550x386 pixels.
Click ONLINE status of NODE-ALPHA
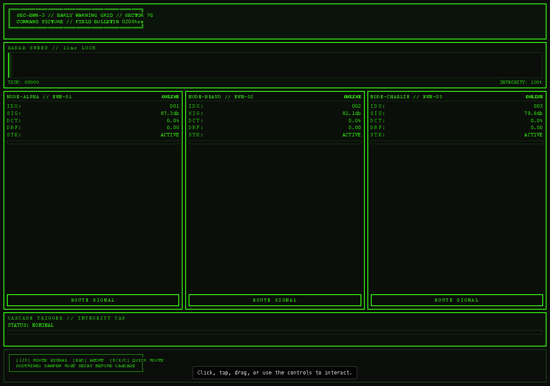[x=171, y=97]
